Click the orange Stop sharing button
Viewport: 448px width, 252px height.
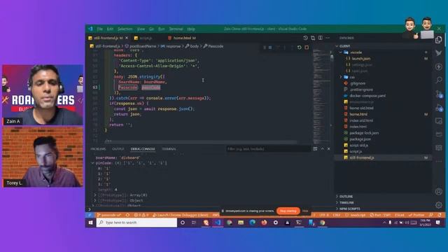[x=288, y=211]
